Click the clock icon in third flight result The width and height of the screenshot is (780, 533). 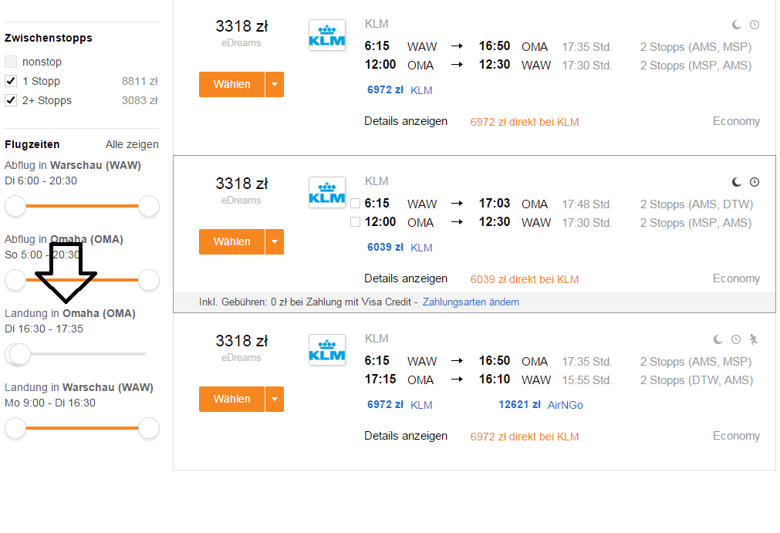point(736,339)
